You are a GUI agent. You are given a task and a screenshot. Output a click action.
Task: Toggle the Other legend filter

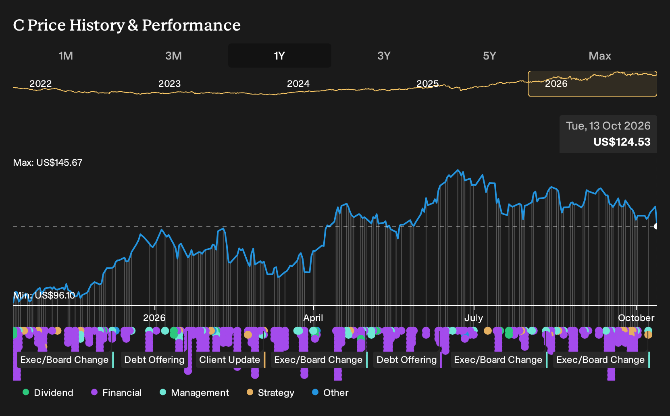[330, 393]
